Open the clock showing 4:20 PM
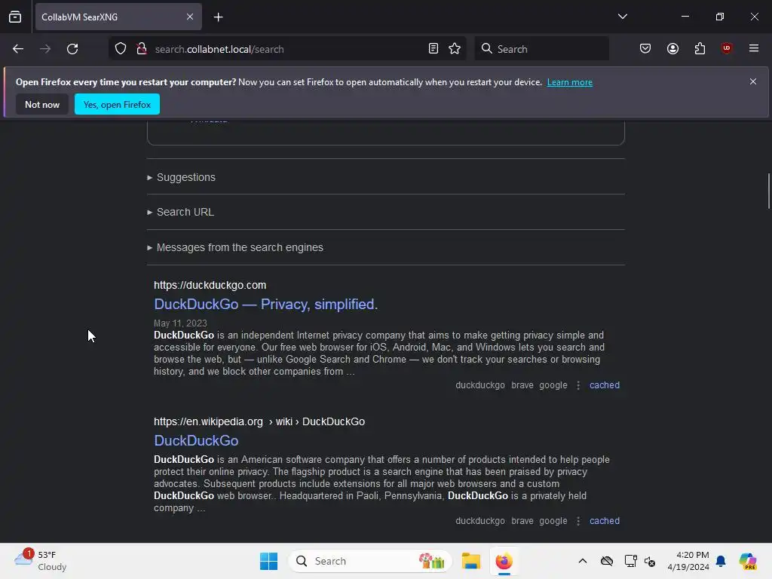The height and width of the screenshot is (579, 772). 688,561
